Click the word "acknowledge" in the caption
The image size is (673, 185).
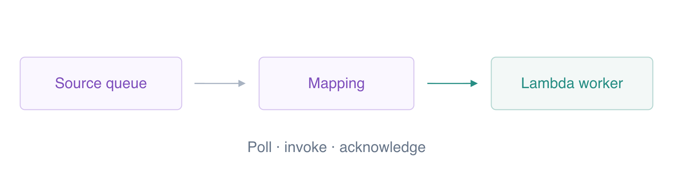(x=383, y=148)
